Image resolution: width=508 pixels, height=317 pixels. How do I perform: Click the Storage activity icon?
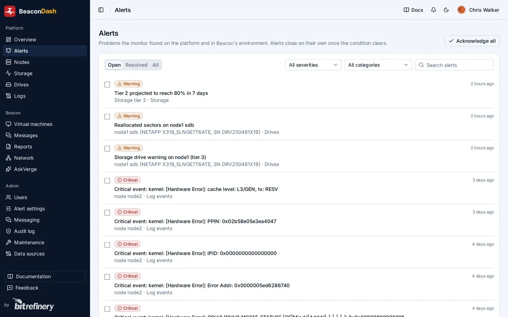tap(8, 73)
